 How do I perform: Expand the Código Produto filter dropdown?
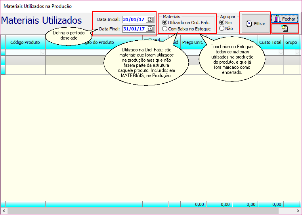[42, 53]
